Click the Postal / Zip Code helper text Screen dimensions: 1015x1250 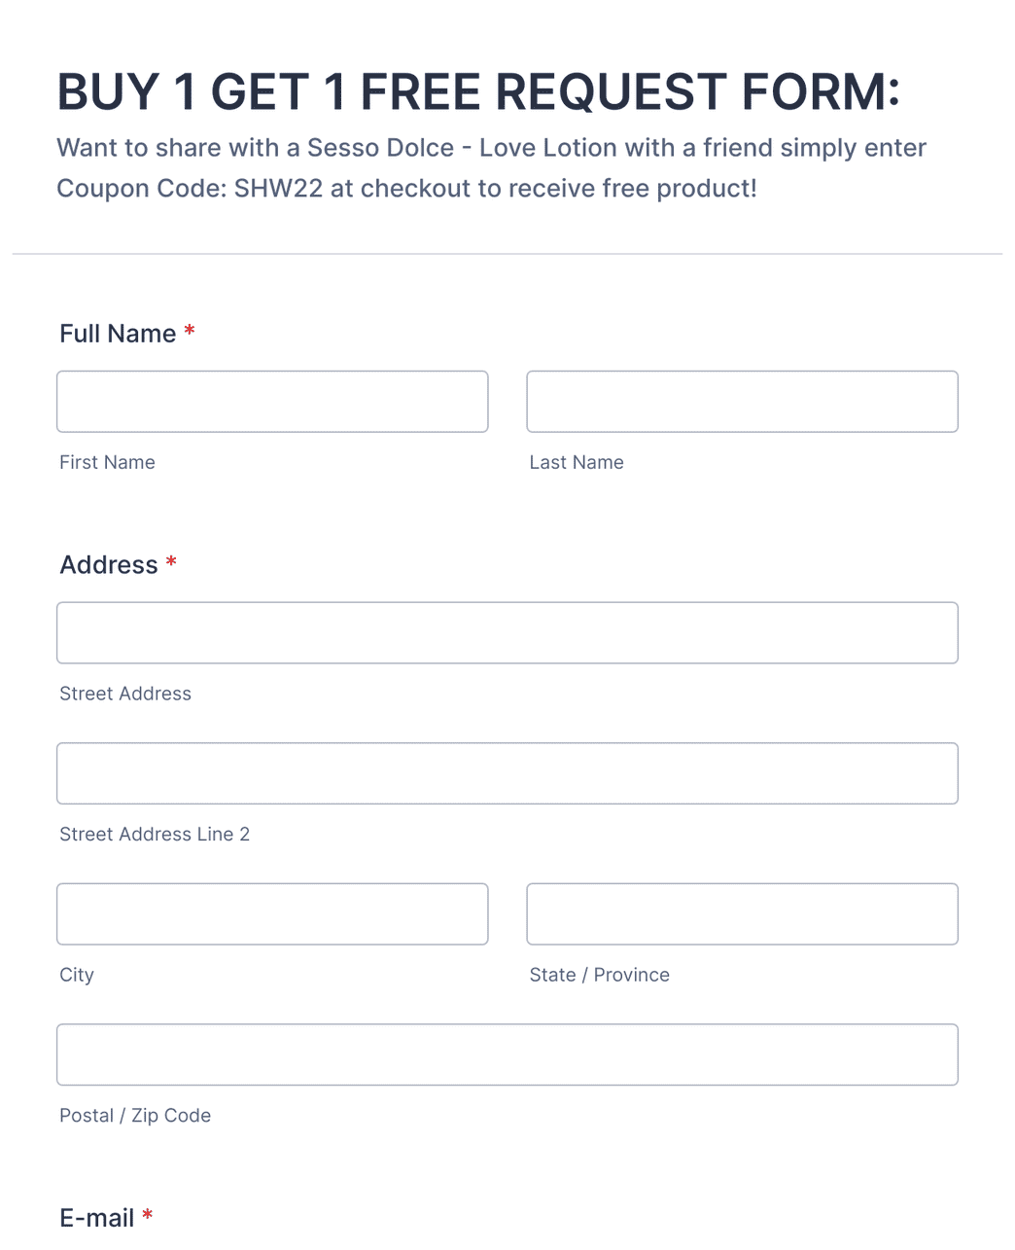[135, 1115]
